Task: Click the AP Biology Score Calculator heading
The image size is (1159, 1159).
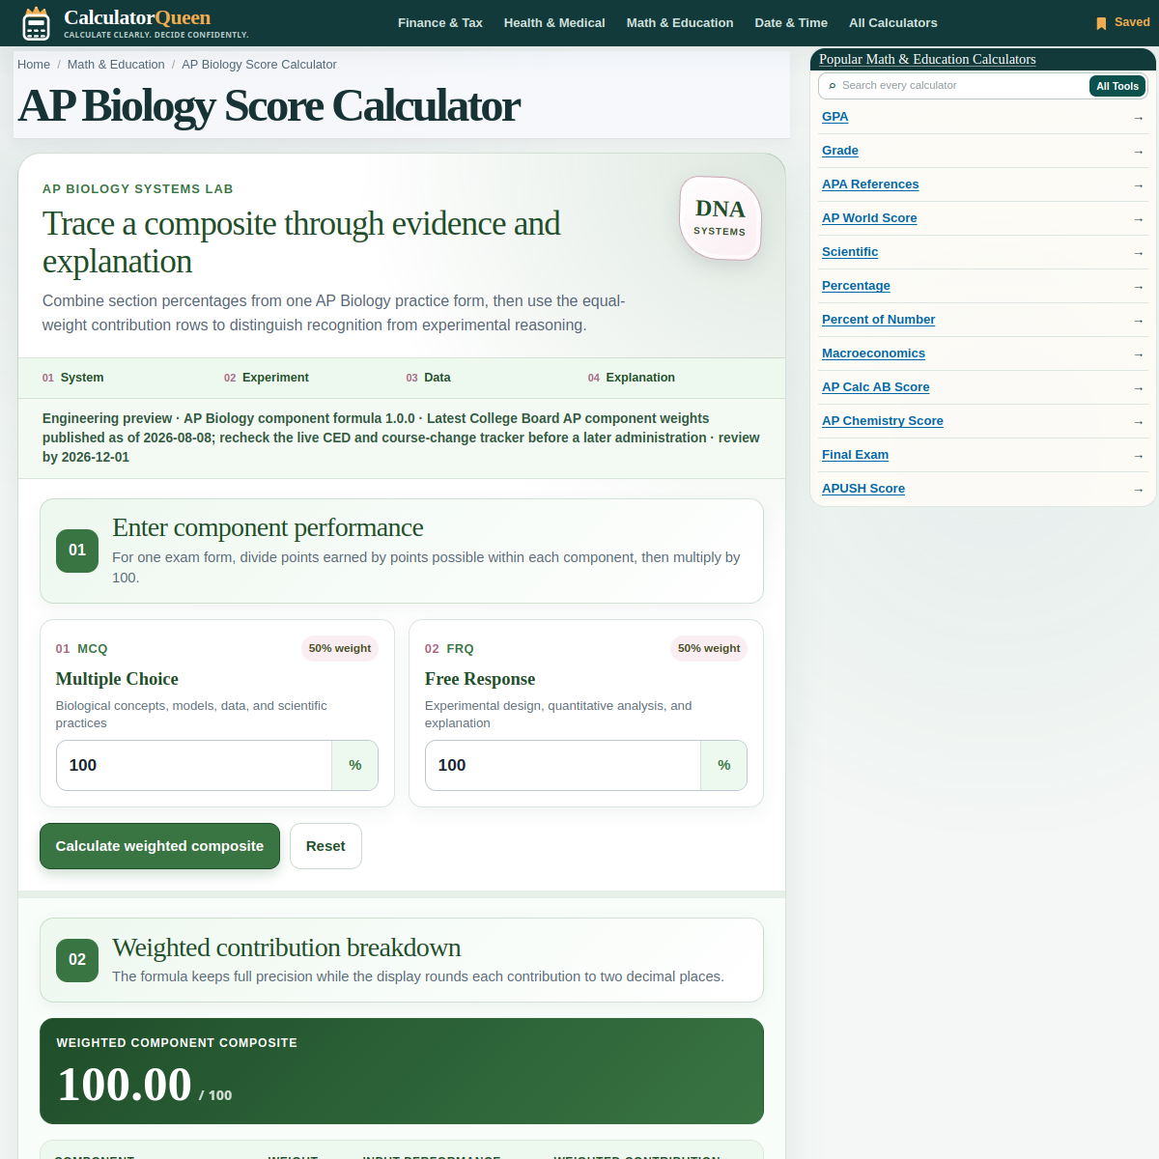Action: [x=269, y=106]
